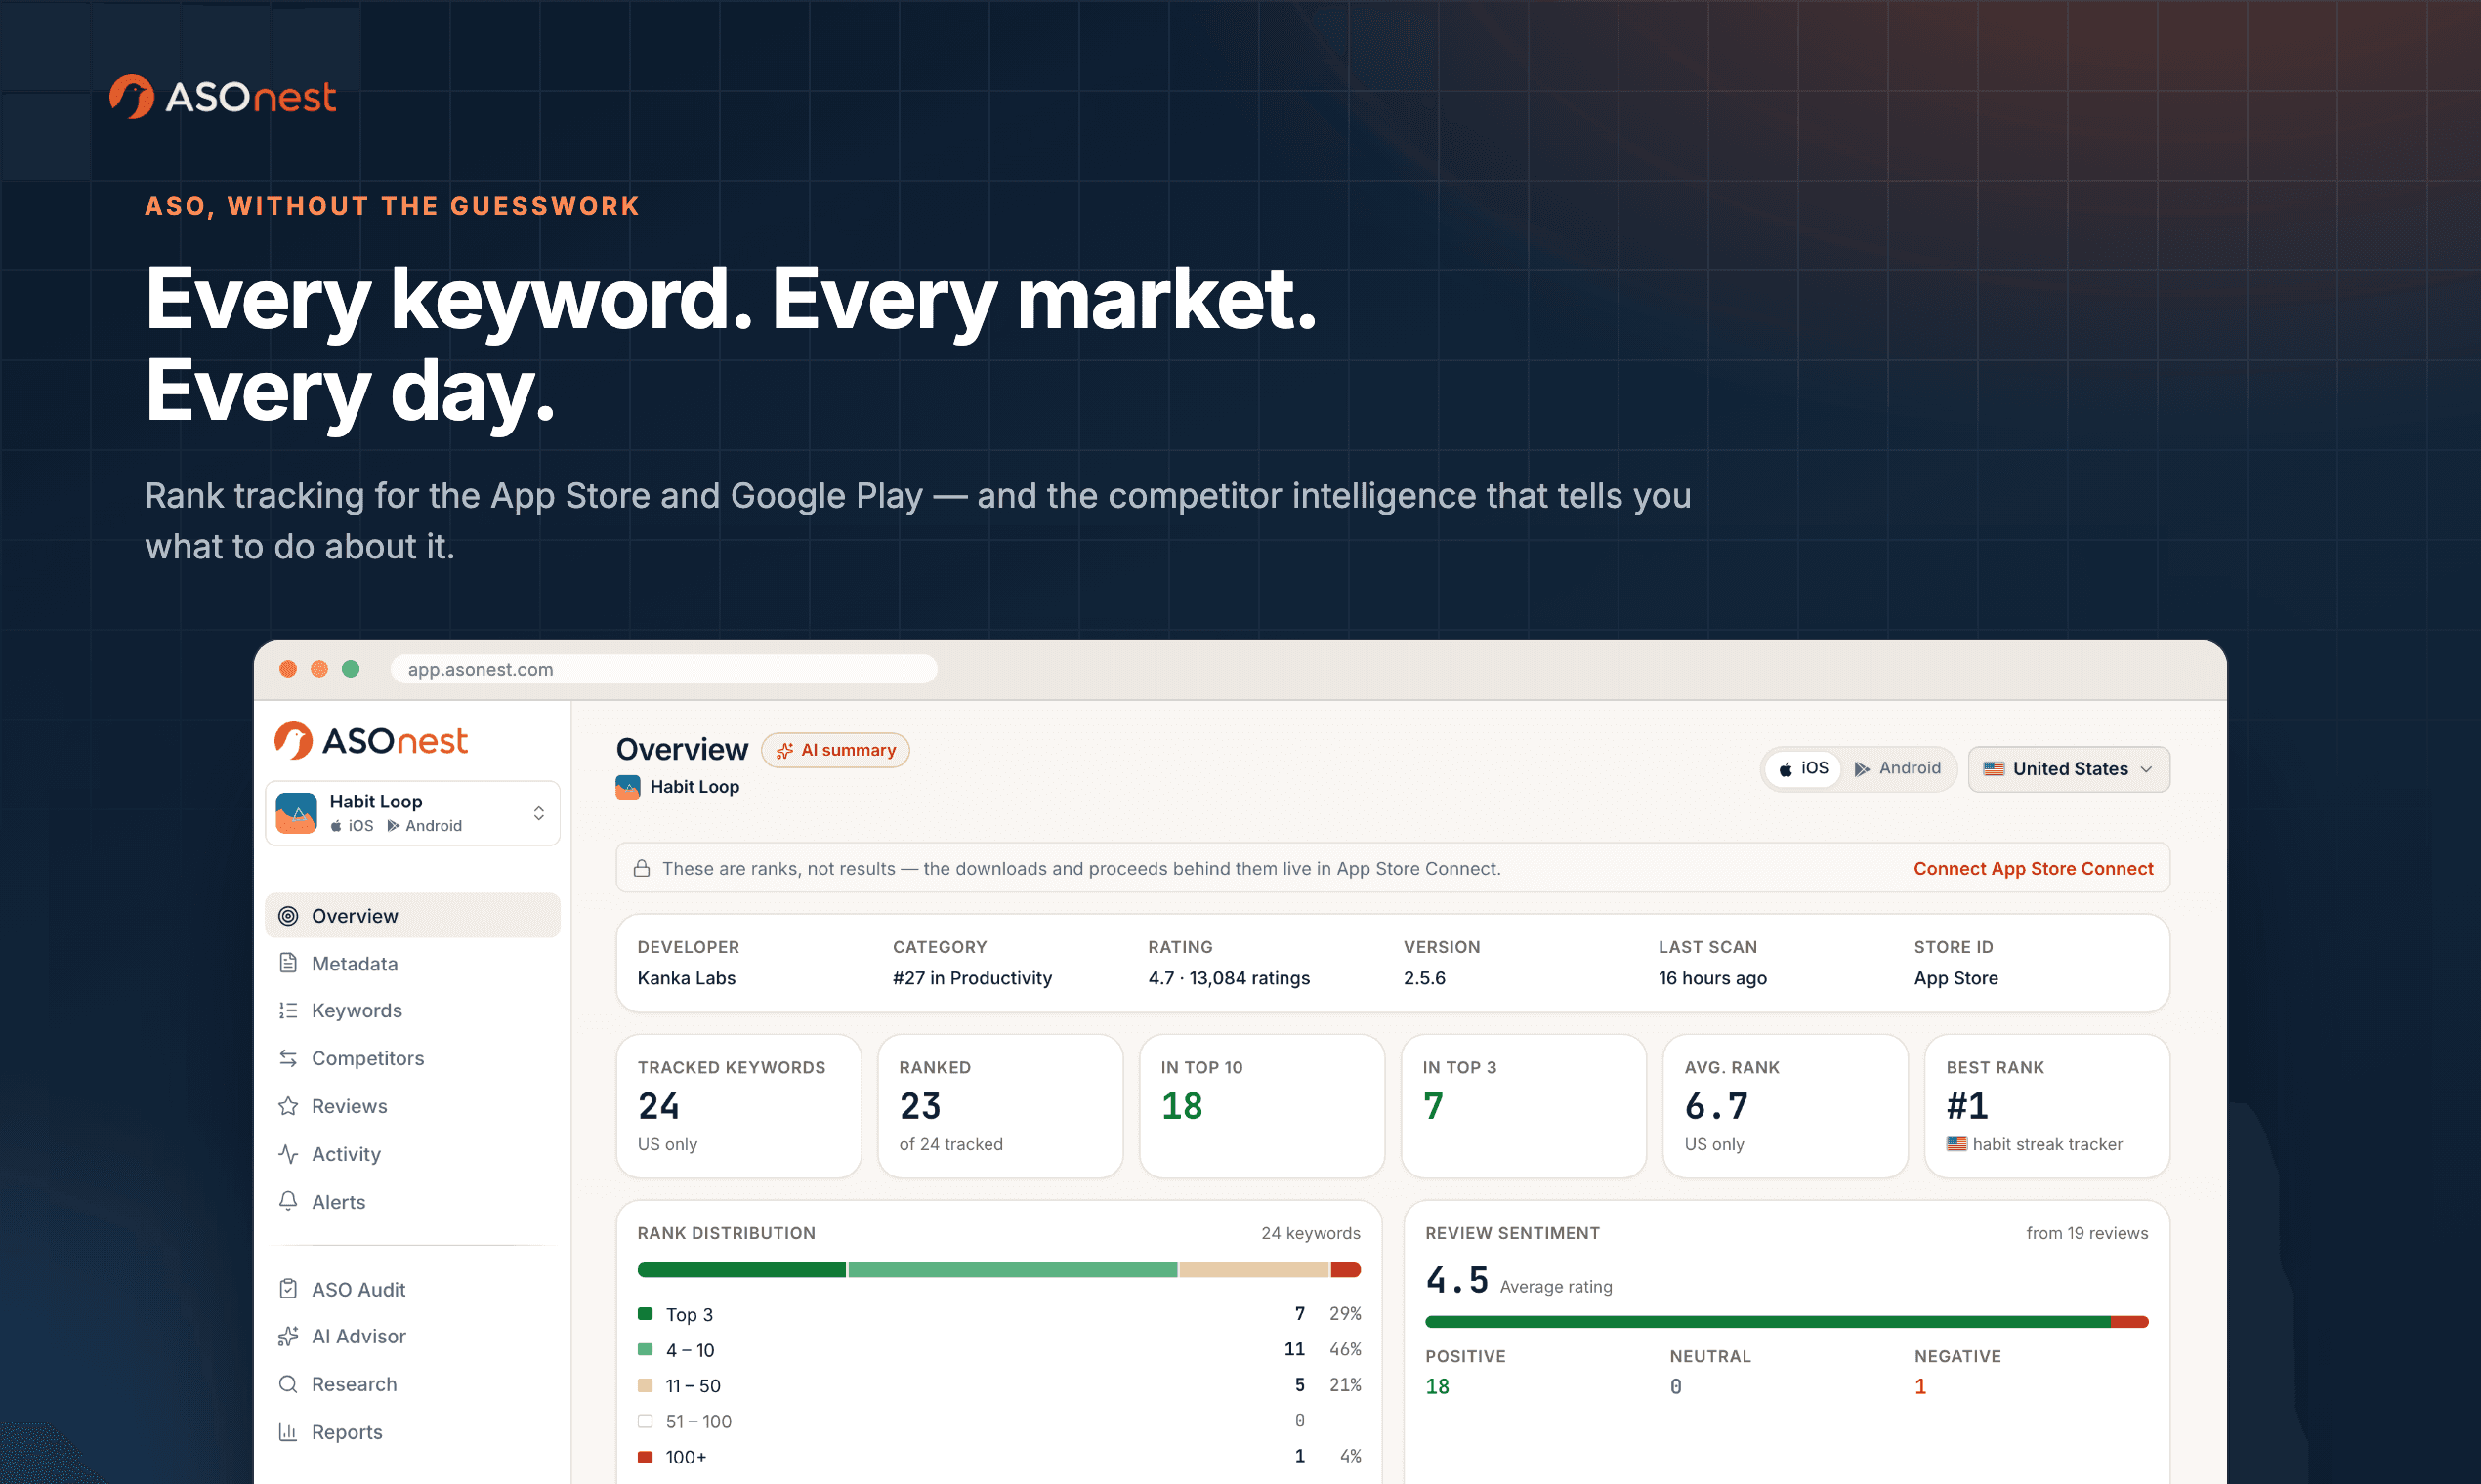Open the AI summary button
Screen dimensions: 2481x1484
click(x=835, y=750)
